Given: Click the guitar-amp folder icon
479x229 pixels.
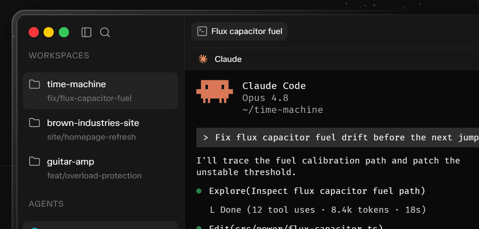Looking at the screenshot, I should (34, 161).
